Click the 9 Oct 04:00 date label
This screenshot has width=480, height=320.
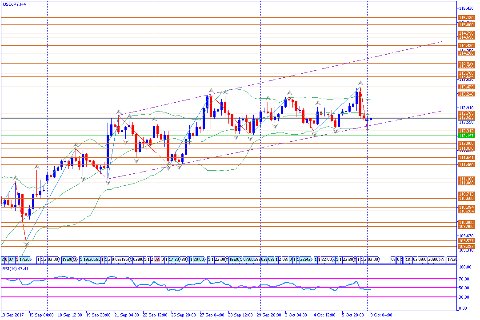click(381, 315)
